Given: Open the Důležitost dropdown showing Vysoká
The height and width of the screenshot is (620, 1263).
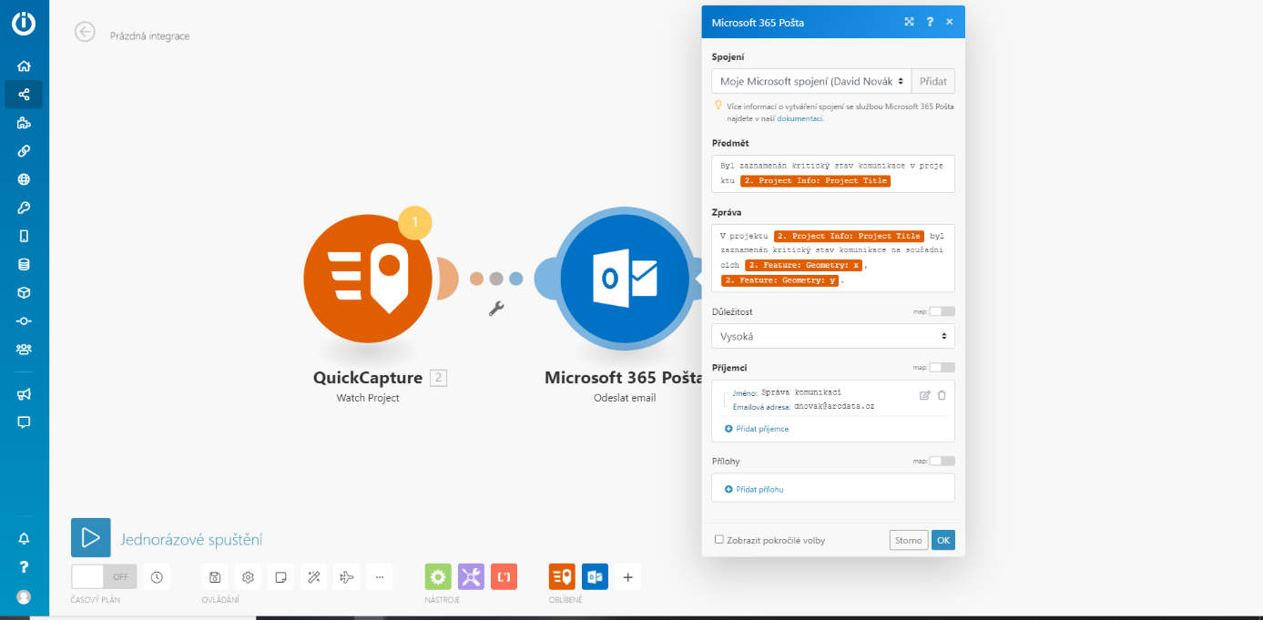Looking at the screenshot, I should point(833,336).
